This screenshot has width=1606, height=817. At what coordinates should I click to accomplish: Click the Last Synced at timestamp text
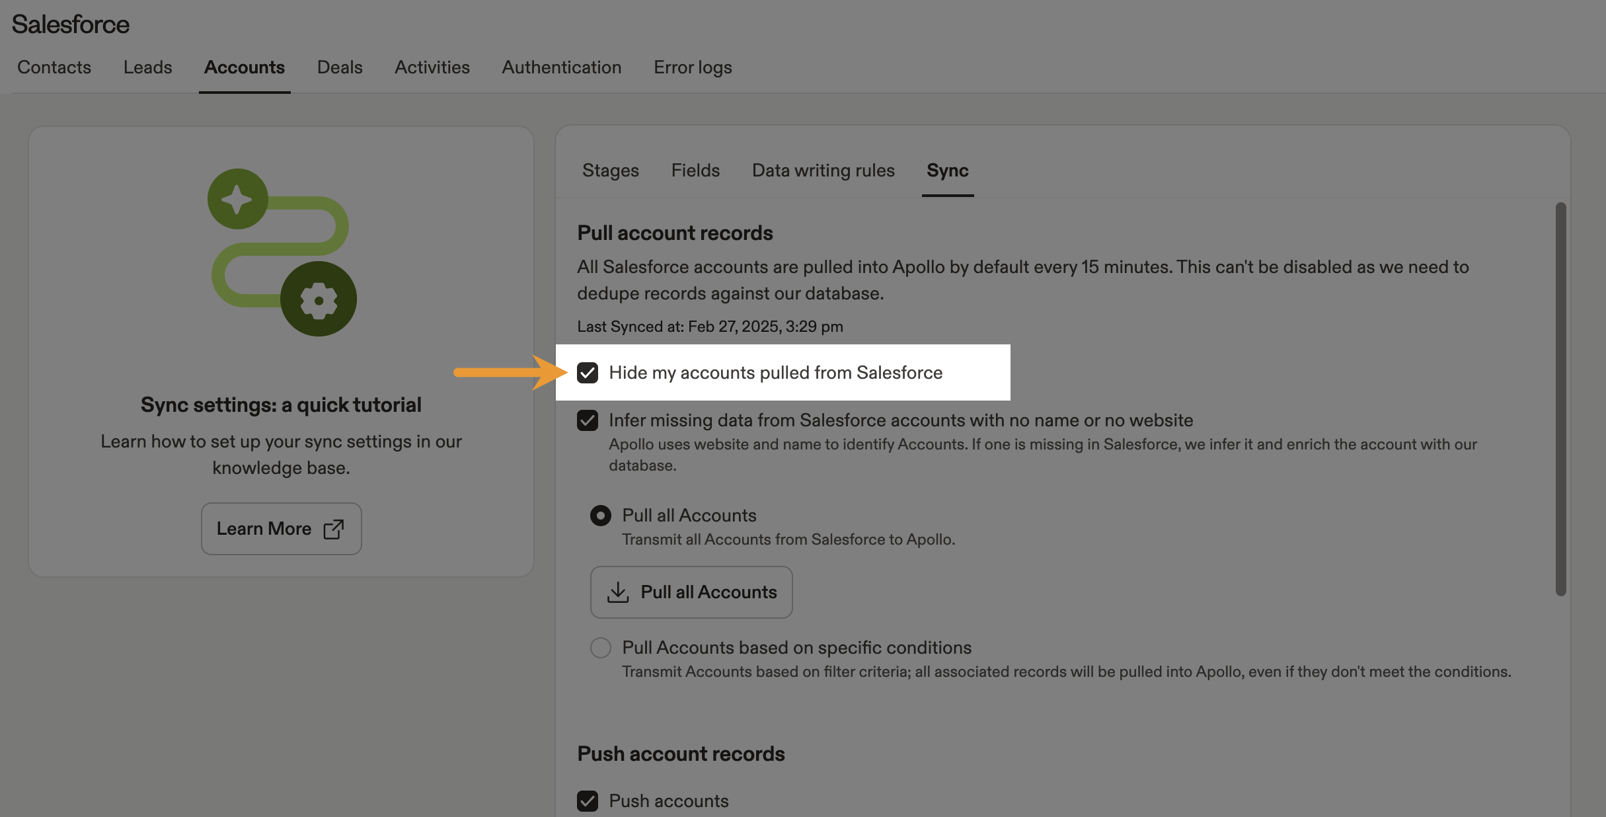click(710, 327)
